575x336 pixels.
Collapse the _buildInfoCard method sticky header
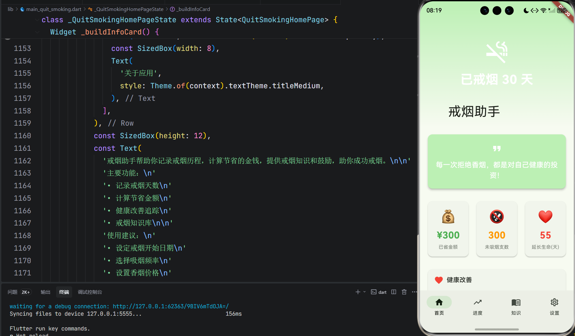[x=37, y=32]
